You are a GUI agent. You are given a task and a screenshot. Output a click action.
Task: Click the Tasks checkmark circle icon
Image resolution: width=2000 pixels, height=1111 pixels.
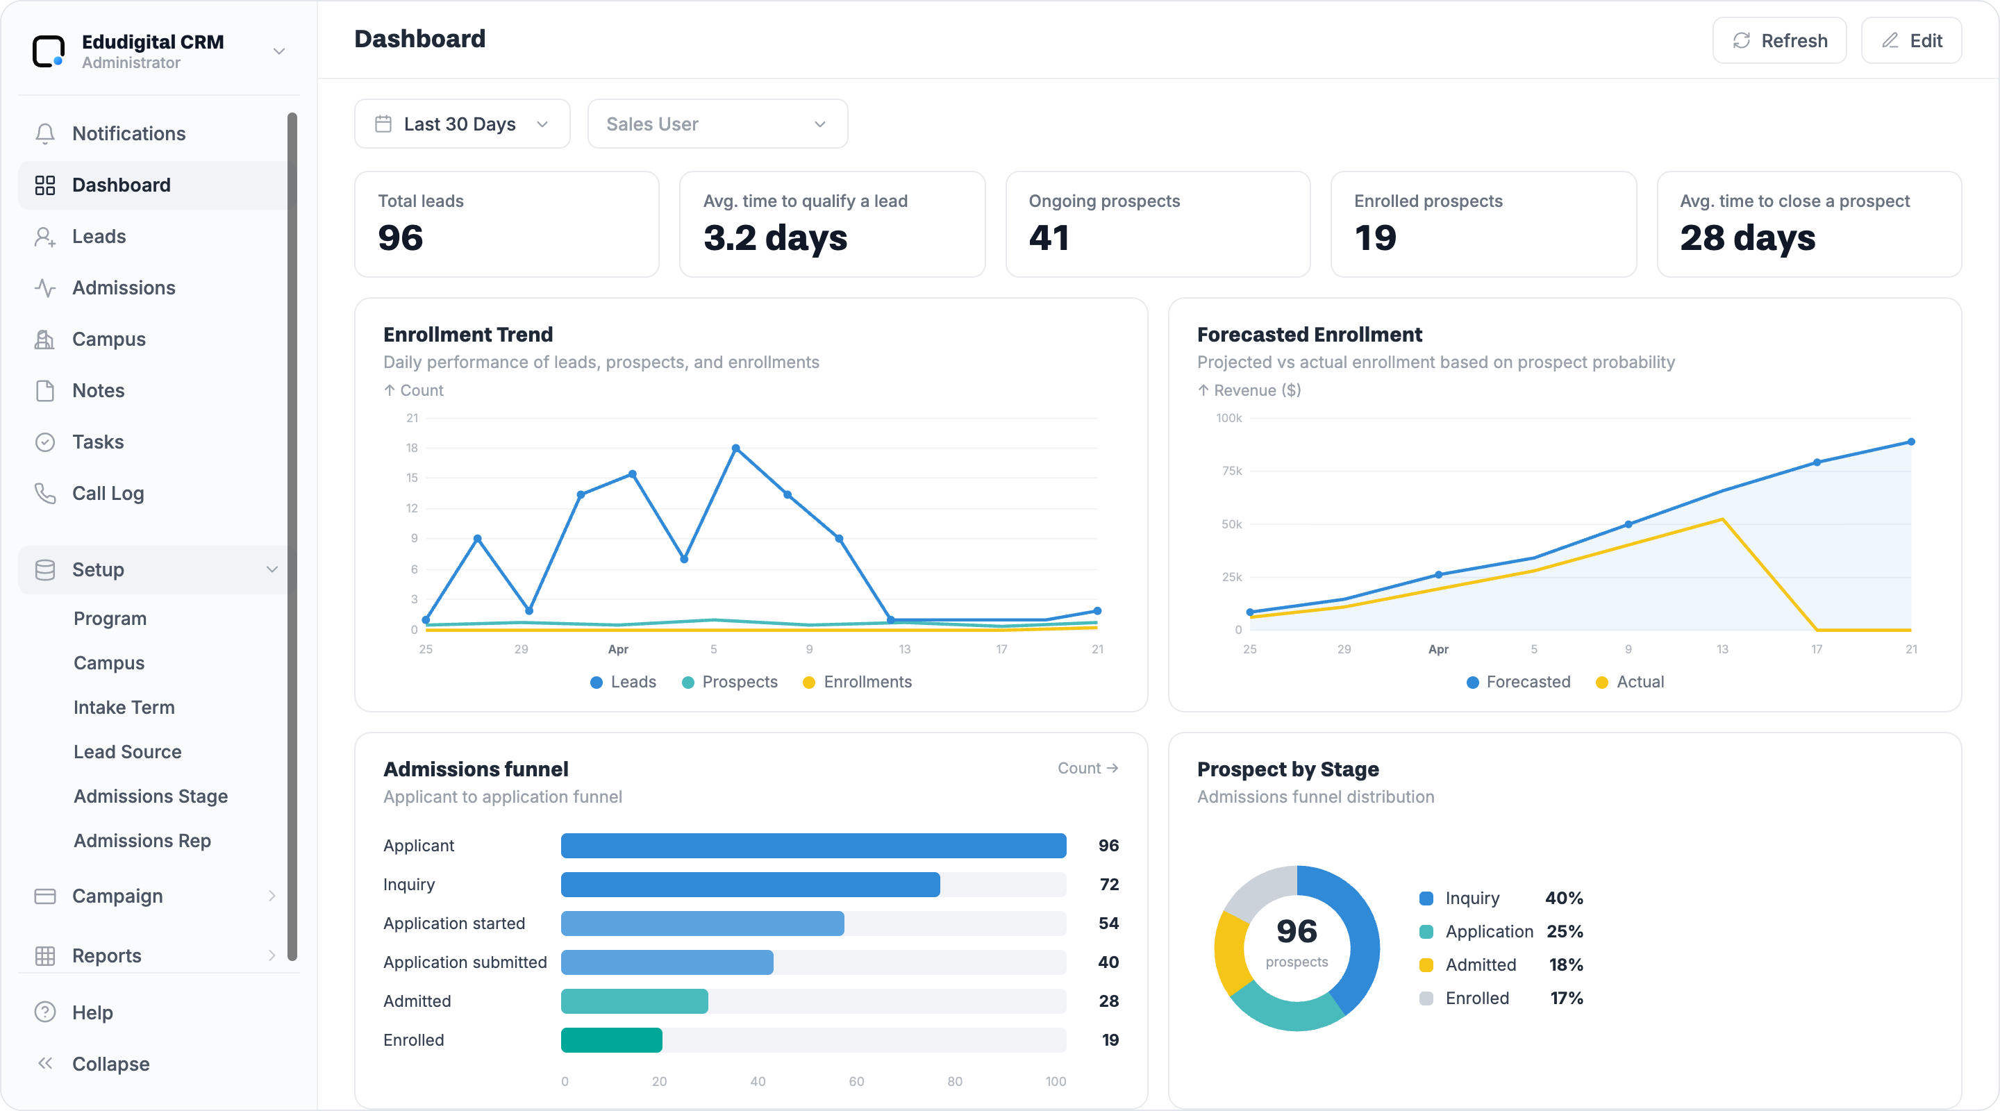[x=45, y=442]
